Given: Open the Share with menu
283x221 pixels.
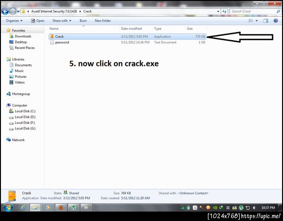Looking at the screenshot, I should coord(62,21).
